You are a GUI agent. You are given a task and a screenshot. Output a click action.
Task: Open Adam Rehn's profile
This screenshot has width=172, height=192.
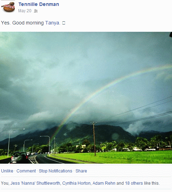pyautogui.click(x=104, y=183)
